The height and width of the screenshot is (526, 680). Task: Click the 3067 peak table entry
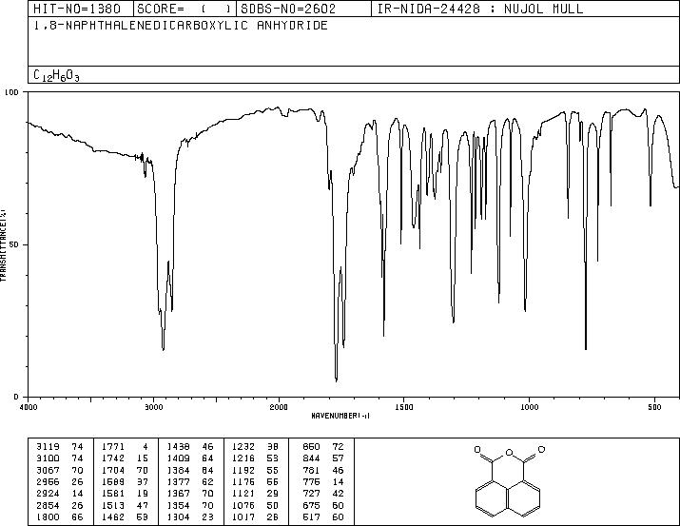[x=59, y=470]
